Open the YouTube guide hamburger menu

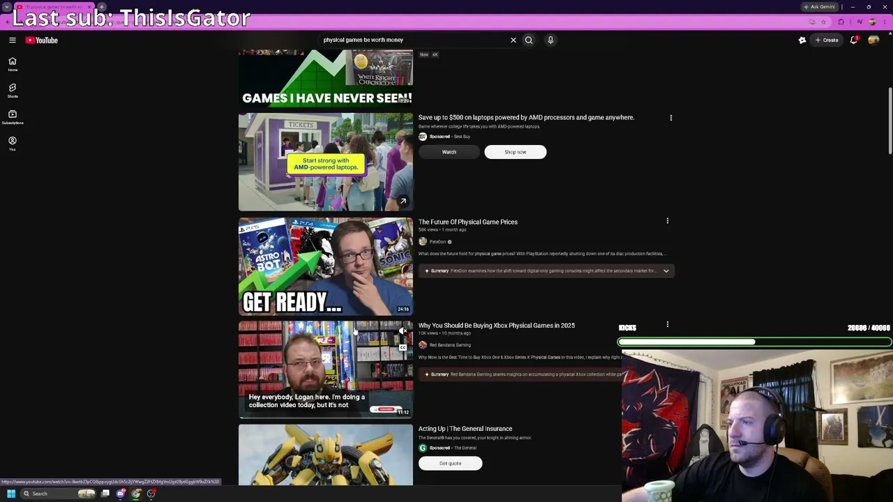[x=13, y=40]
